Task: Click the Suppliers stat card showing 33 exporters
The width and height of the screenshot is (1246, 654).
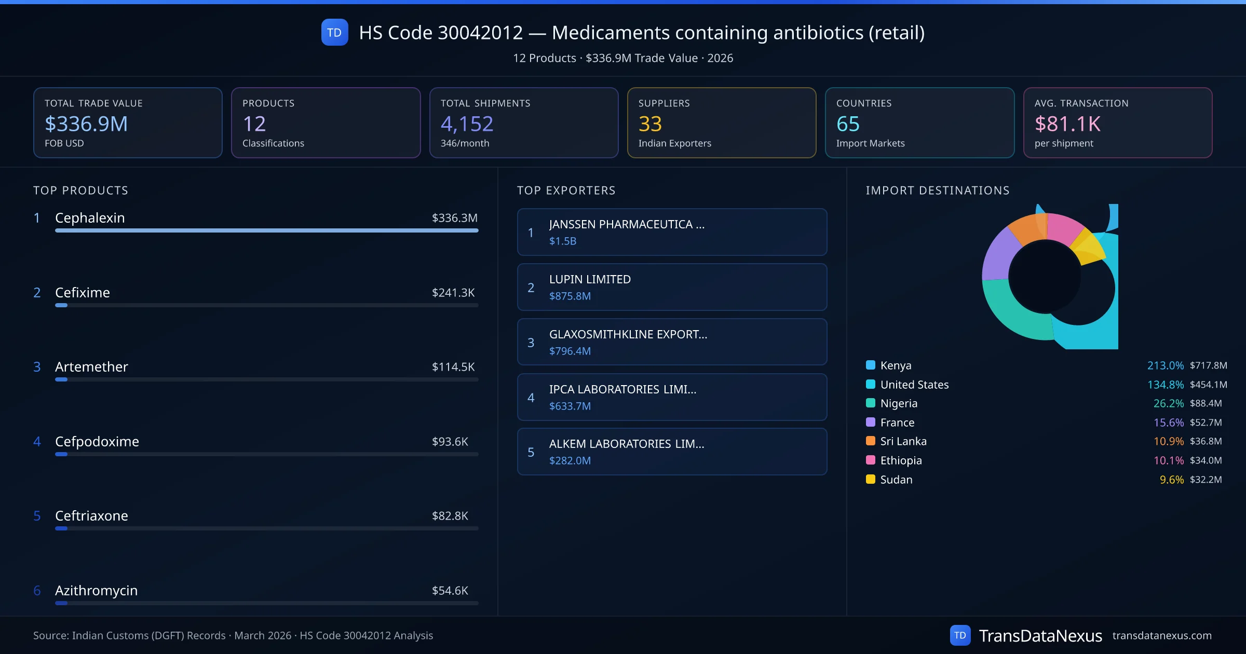Action: pyautogui.click(x=722, y=122)
